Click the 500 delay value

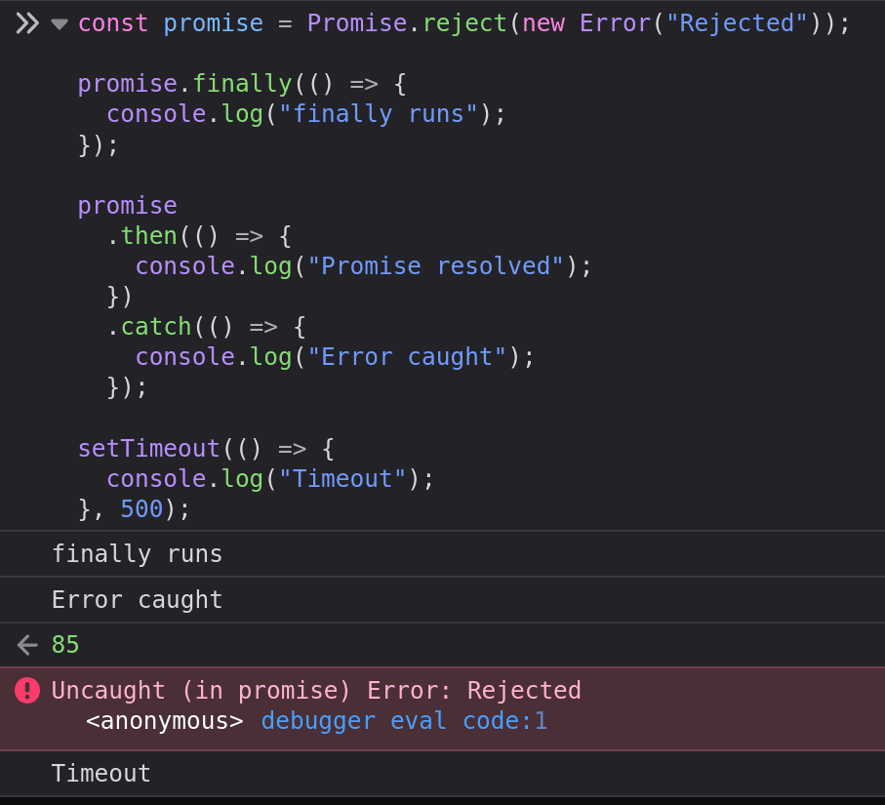(141, 508)
